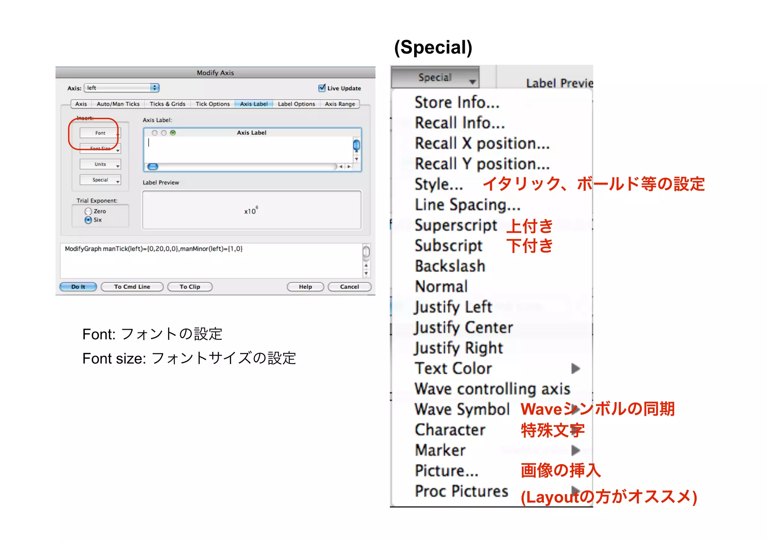Open the Axis dropdown showing left
Image resolution: width=767 pixels, height=542 pixels.
pos(122,88)
